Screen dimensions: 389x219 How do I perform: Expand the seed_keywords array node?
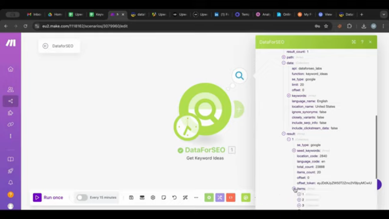294,150
